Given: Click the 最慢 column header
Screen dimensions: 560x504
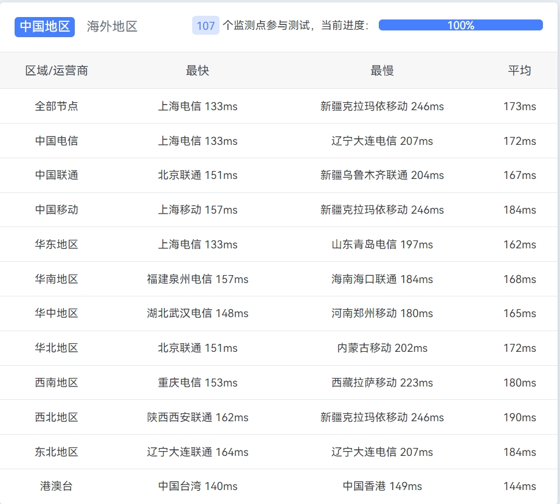Looking at the screenshot, I should point(382,71).
